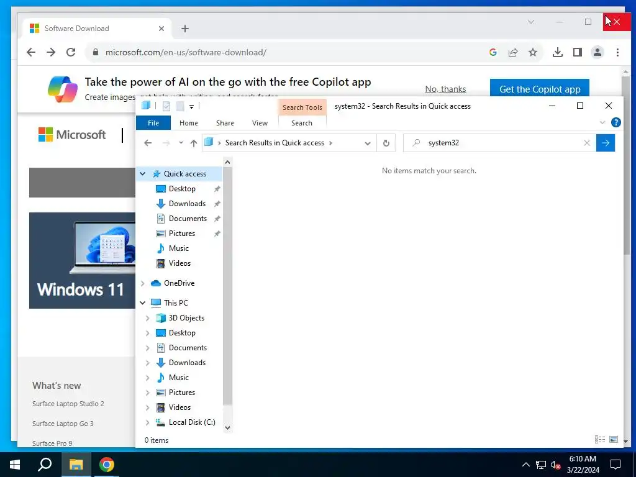Click Chrome's forward arrow button
The image size is (636, 477).
[51, 52]
